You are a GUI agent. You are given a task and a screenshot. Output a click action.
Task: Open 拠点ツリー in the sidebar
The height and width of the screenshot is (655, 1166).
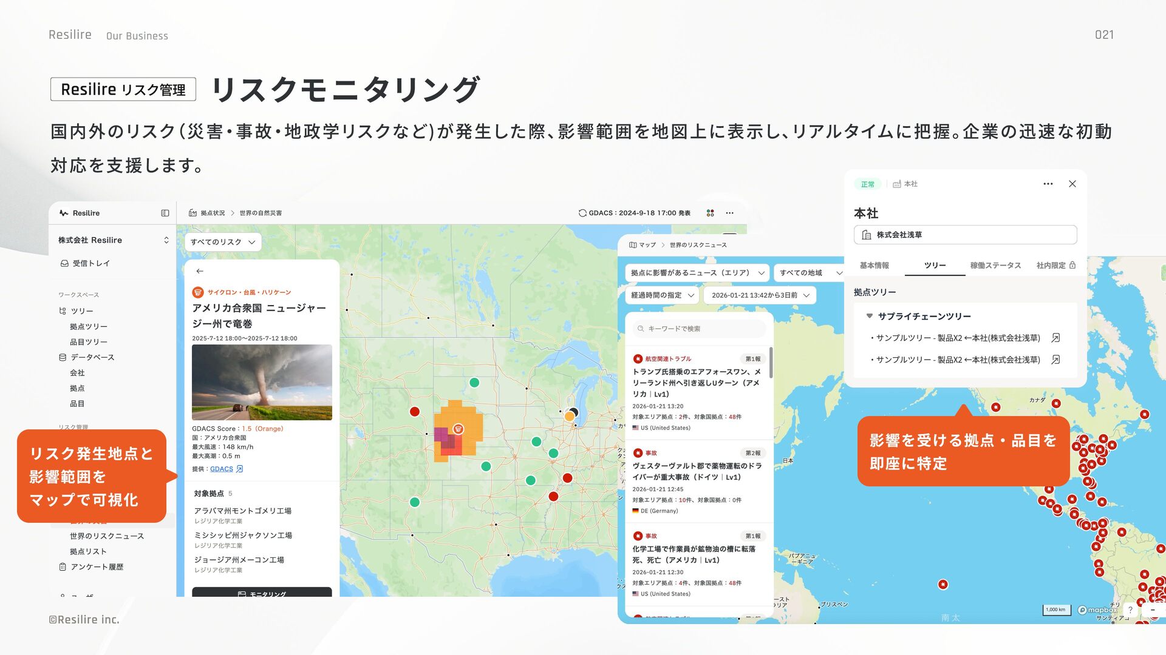(x=89, y=326)
